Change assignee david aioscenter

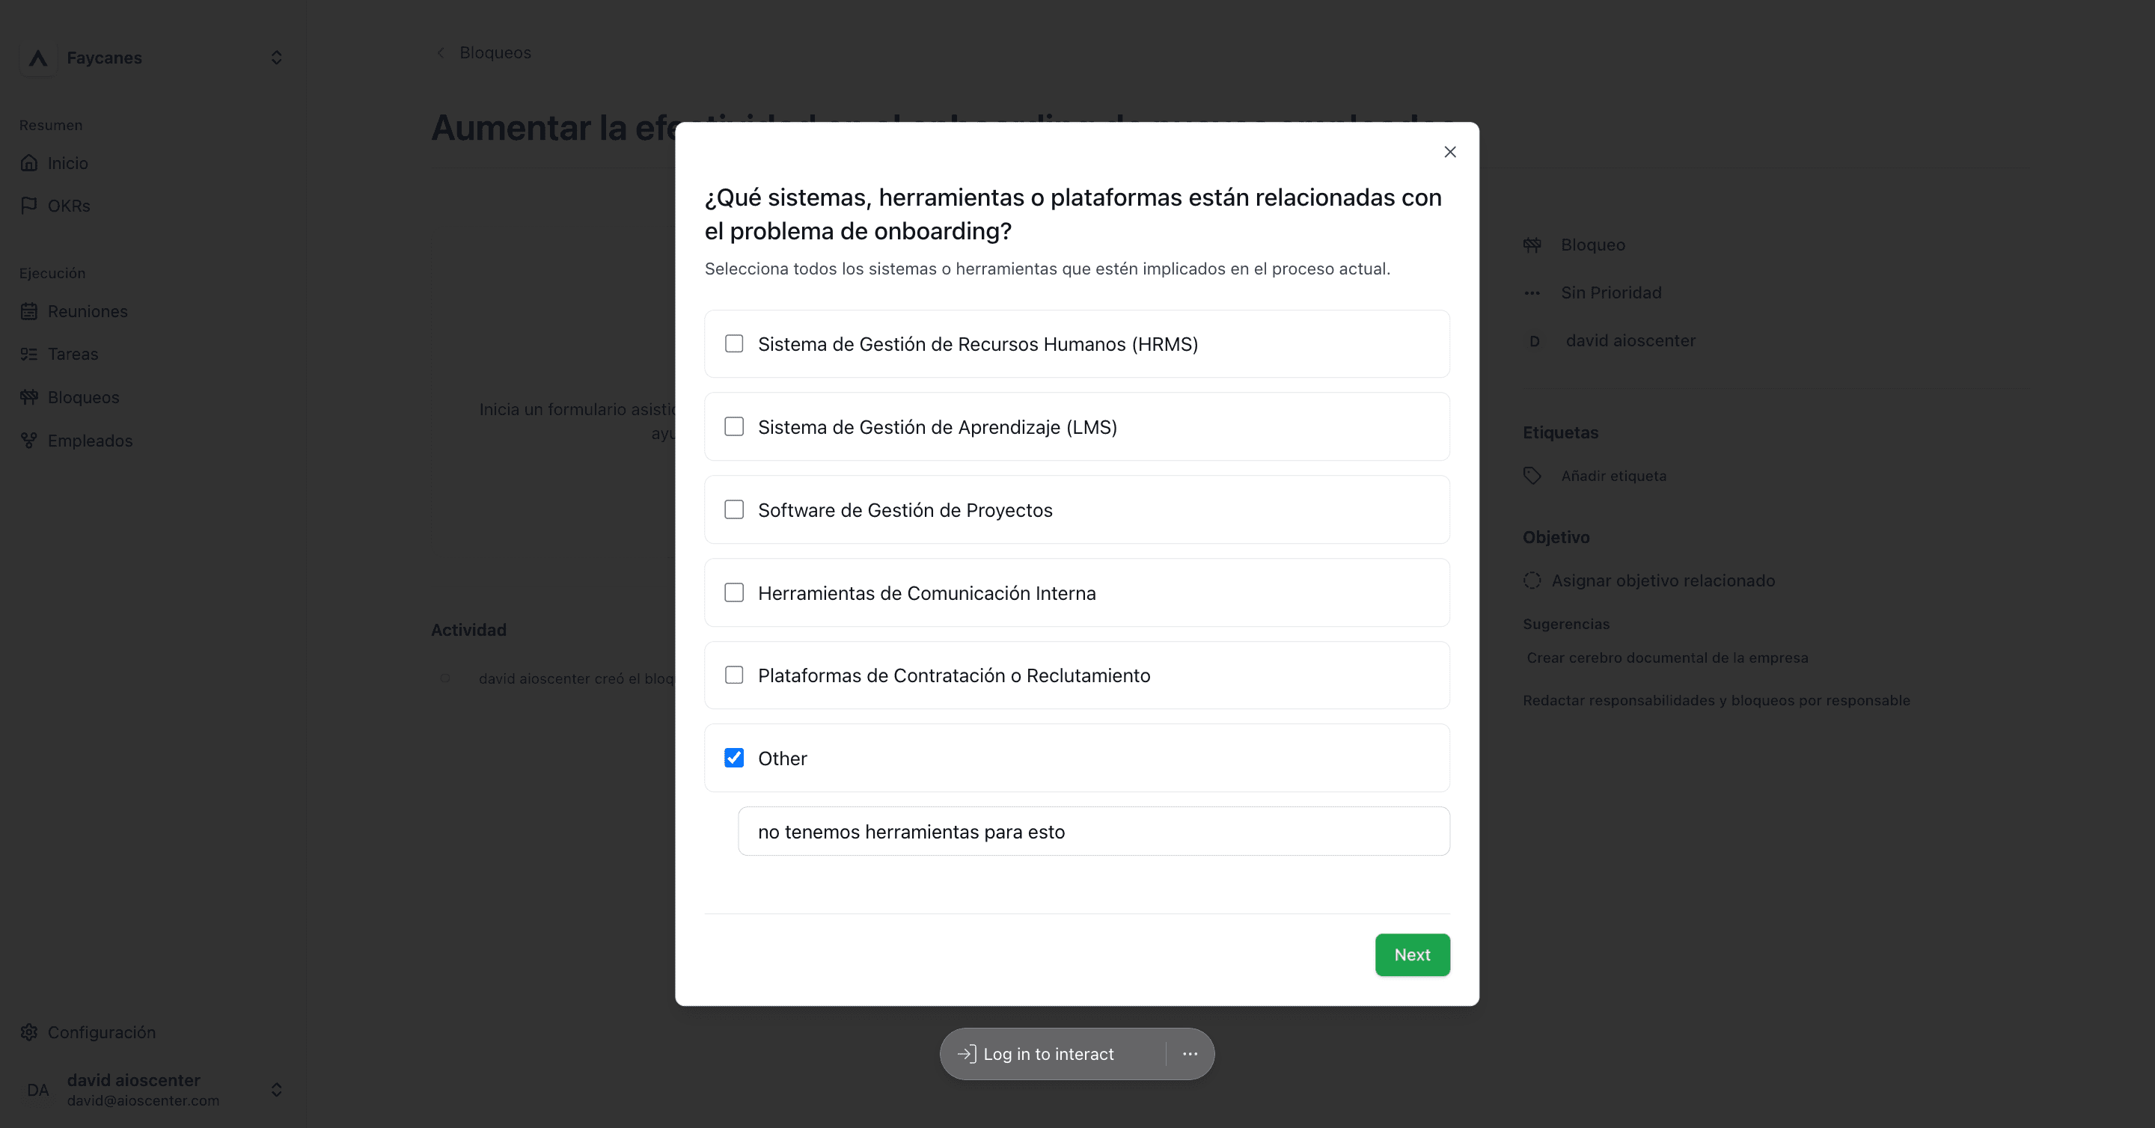pyautogui.click(x=1630, y=340)
